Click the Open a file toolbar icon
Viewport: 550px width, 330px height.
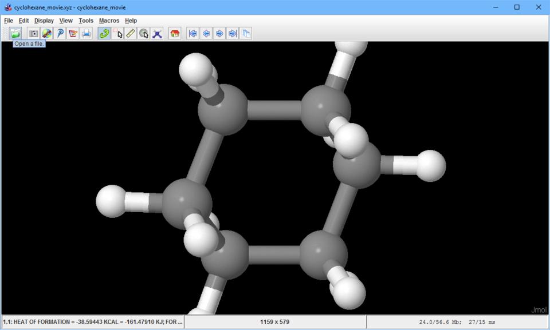[x=15, y=34]
